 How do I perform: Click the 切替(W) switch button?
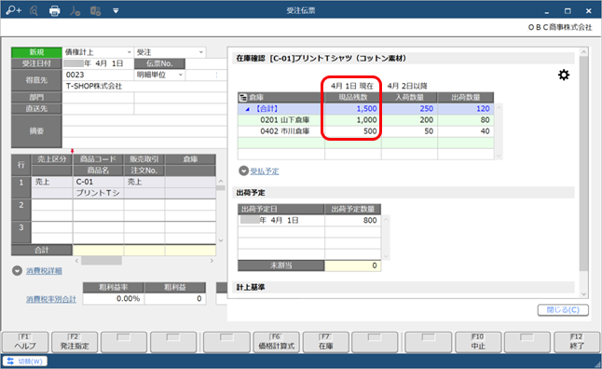point(25,362)
